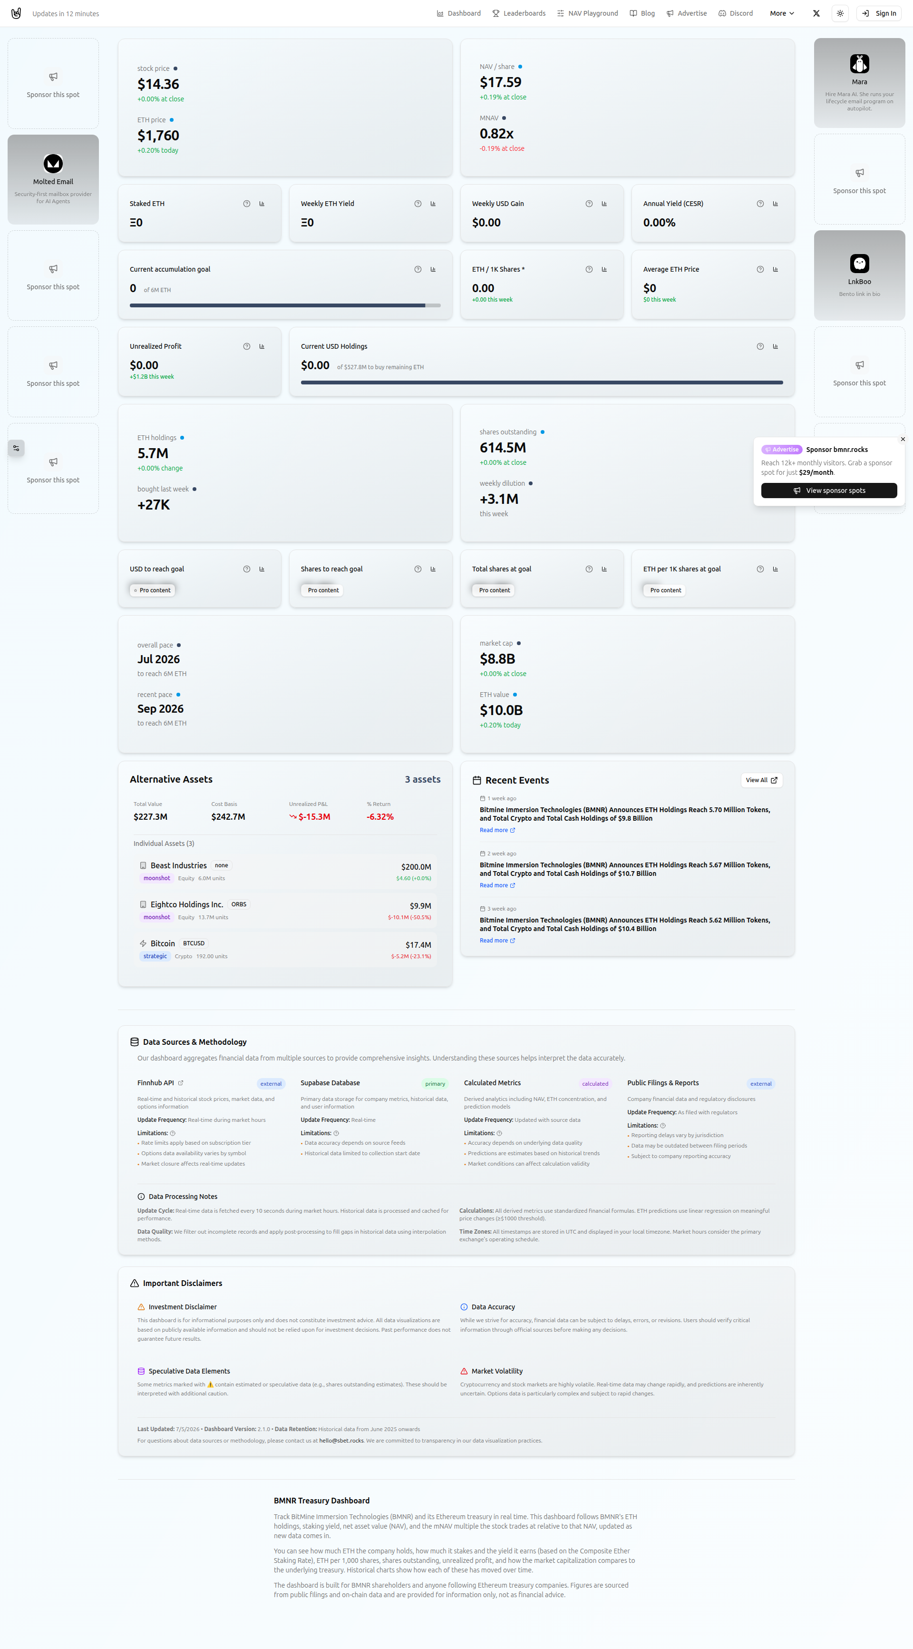Image resolution: width=913 pixels, height=1649 pixels.
Task: Open the Leaderboards nav item
Action: point(519,13)
